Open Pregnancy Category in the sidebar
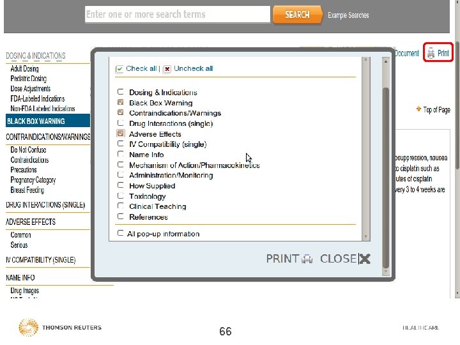 point(33,180)
